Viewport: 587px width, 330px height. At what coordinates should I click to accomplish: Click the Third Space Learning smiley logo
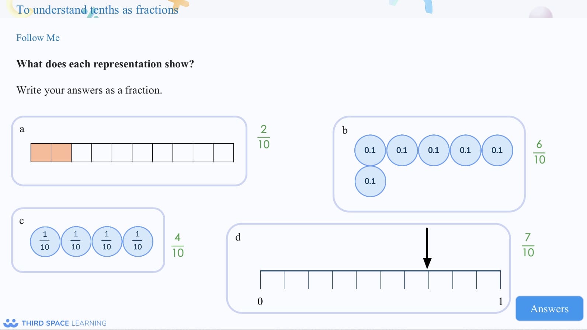[11, 323]
